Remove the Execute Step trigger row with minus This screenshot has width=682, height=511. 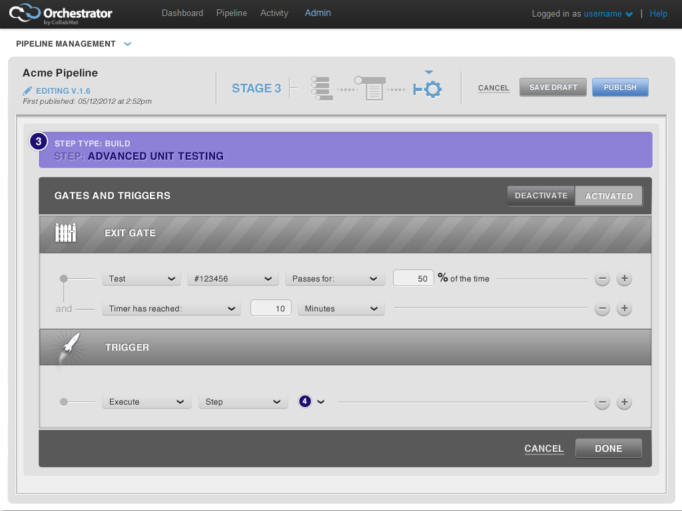[602, 402]
